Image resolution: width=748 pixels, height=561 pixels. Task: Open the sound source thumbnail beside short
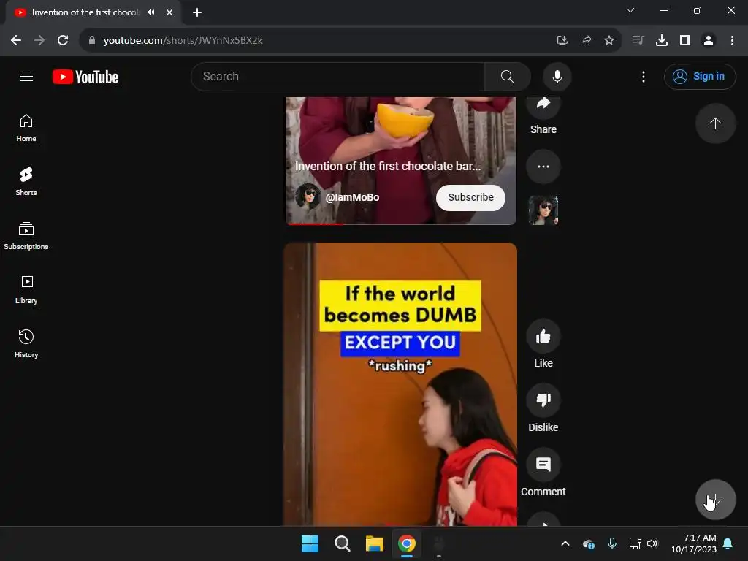pos(543,210)
